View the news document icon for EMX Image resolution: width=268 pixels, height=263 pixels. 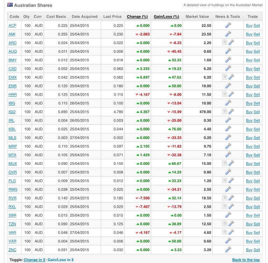pyautogui.click(x=225, y=77)
